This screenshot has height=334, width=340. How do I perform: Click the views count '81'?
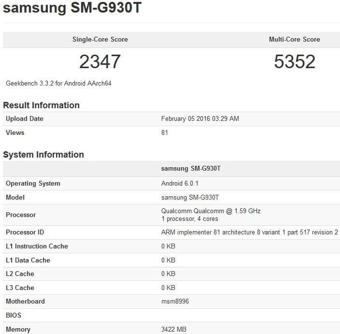pos(165,132)
